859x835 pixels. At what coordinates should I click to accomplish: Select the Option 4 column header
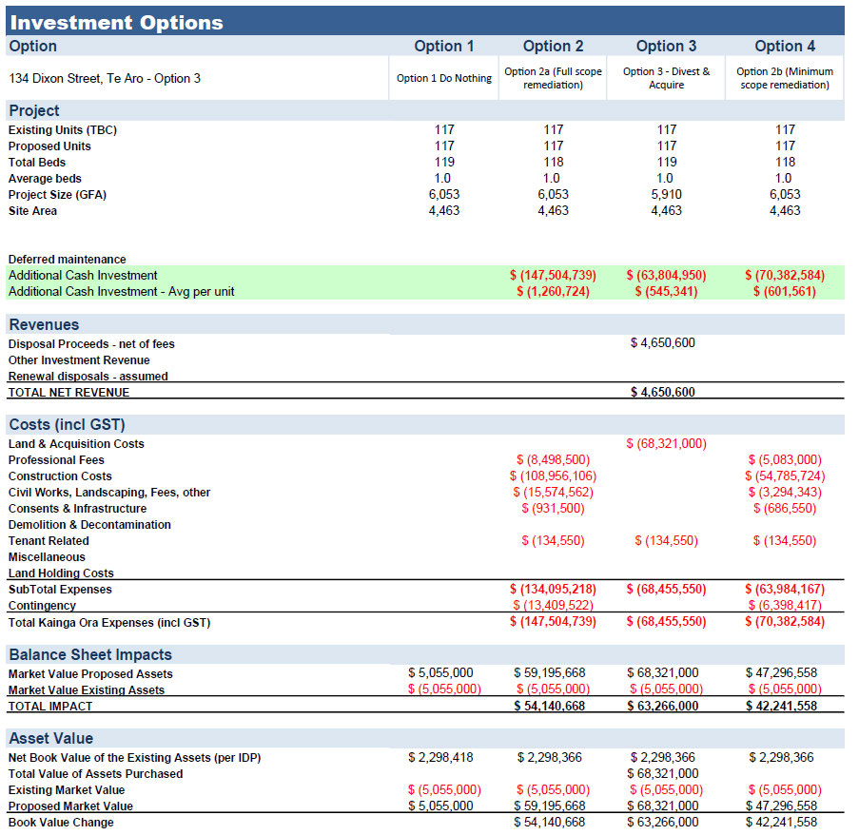point(784,46)
